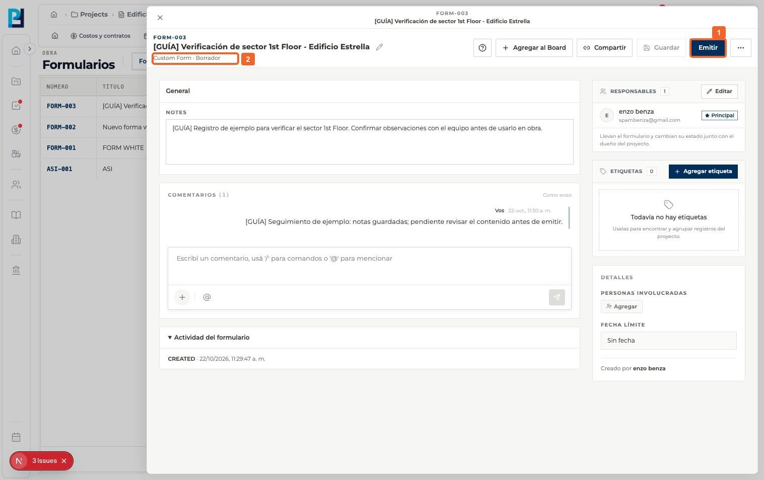Click the Emitir button
The width and height of the screenshot is (764, 480).
coord(708,48)
